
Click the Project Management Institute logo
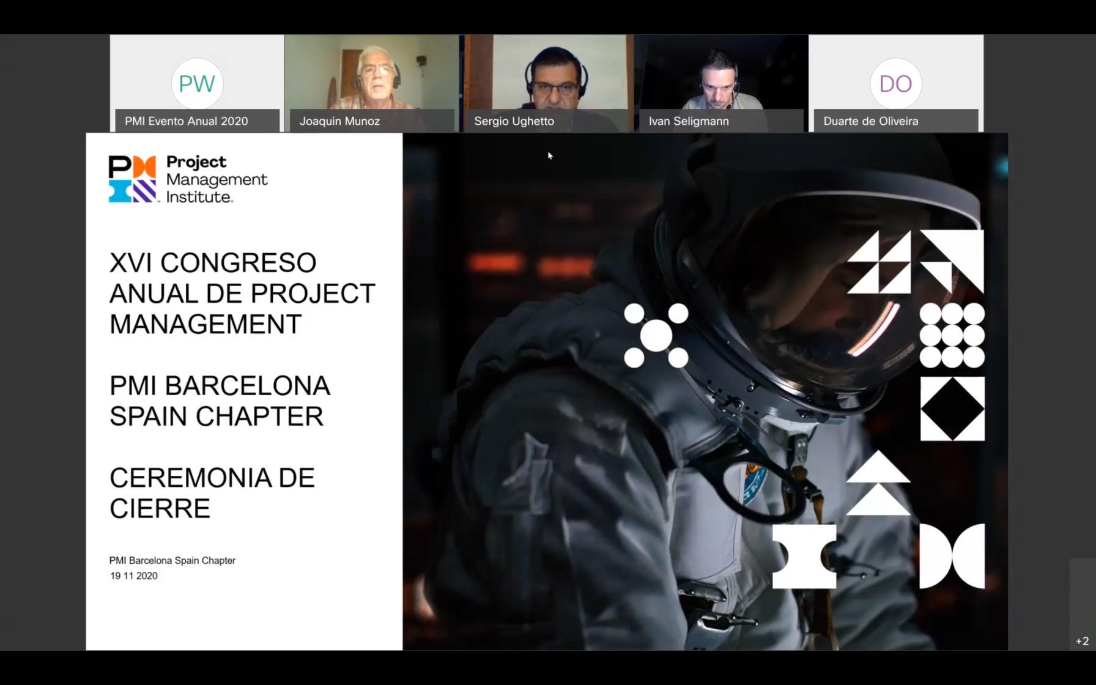[x=188, y=179]
